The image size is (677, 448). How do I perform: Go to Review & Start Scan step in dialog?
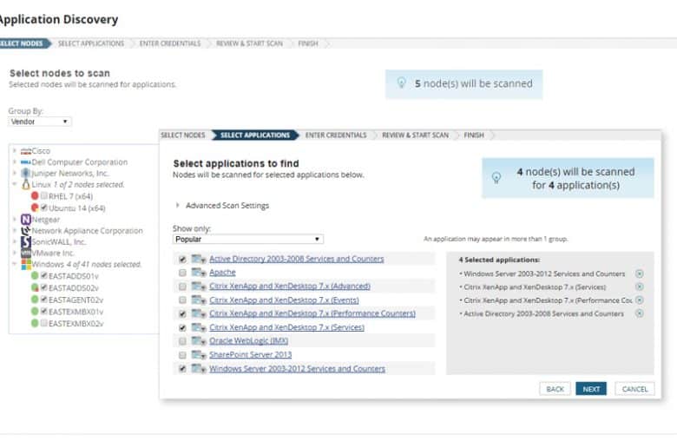(x=416, y=135)
